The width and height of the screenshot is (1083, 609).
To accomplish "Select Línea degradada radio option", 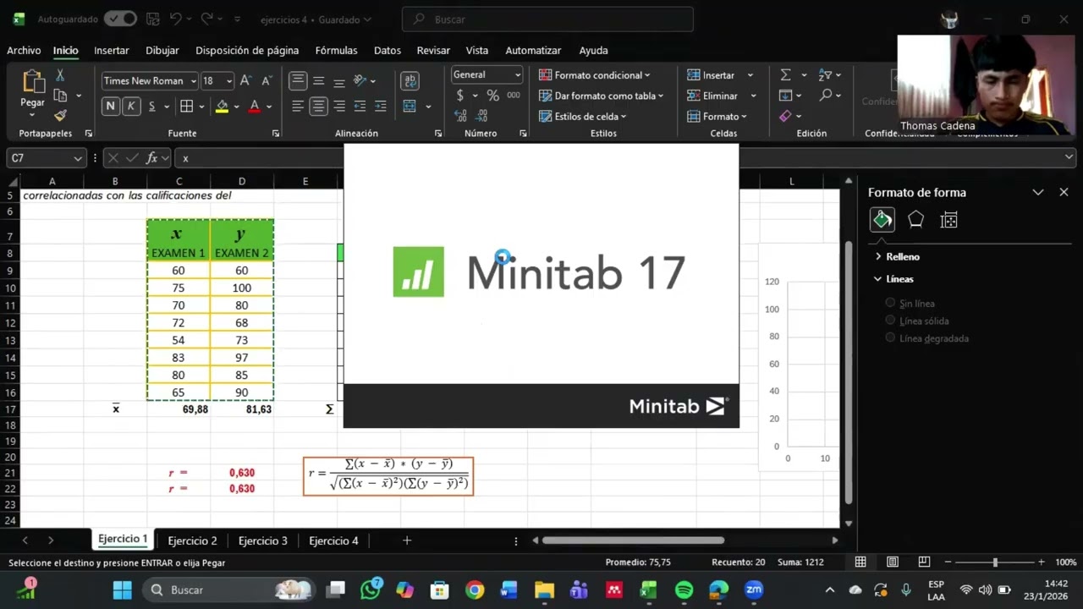I will 890,338.
